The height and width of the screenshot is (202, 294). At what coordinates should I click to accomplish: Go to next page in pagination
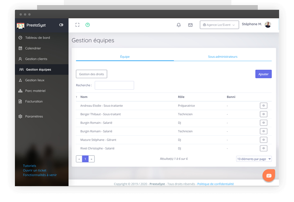[91, 159]
